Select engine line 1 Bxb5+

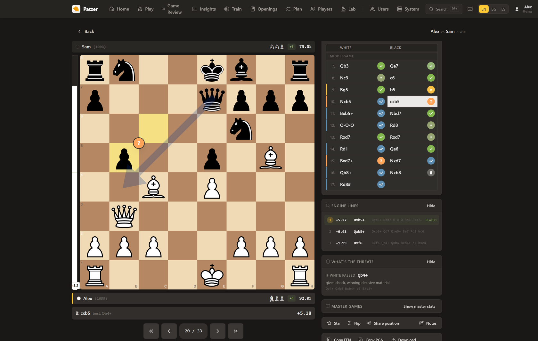(x=381, y=220)
